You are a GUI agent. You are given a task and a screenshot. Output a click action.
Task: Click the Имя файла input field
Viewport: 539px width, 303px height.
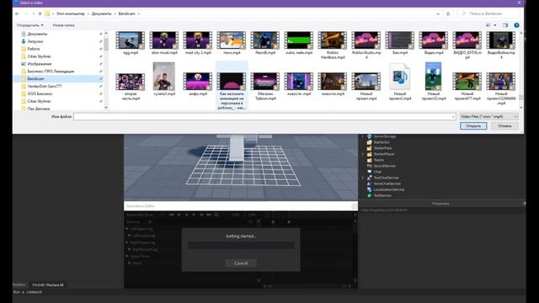click(x=264, y=116)
